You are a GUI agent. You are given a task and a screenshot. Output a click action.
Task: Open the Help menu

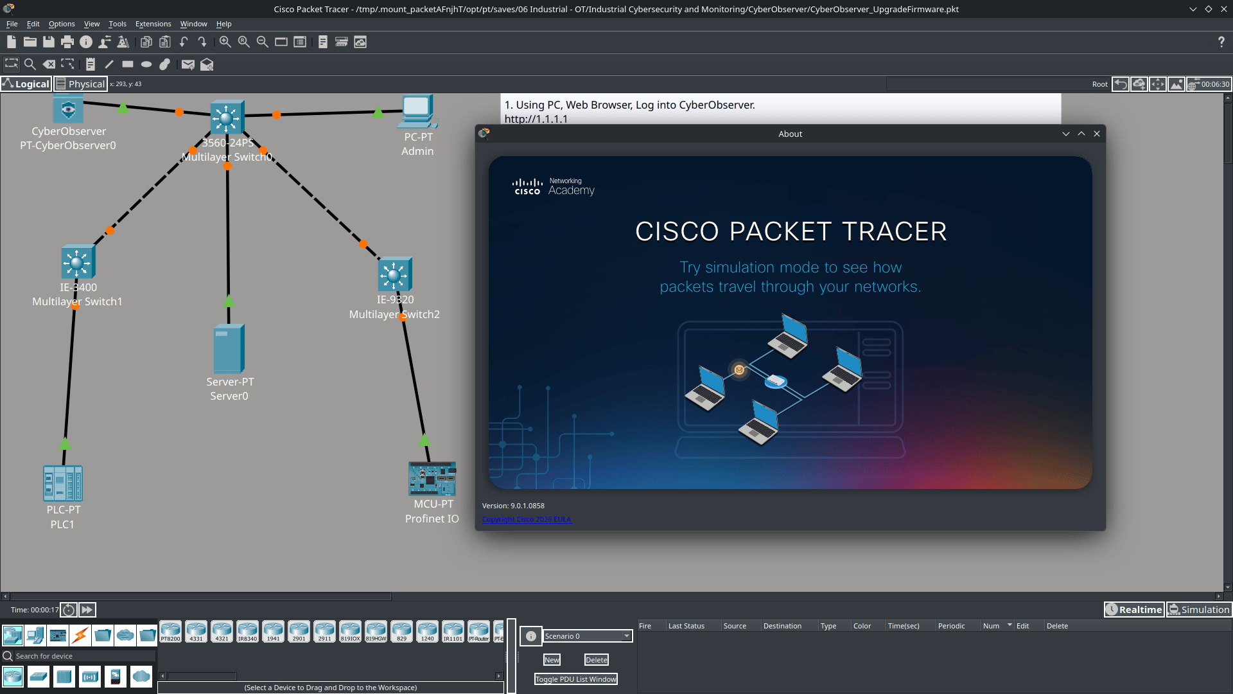pyautogui.click(x=223, y=24)
